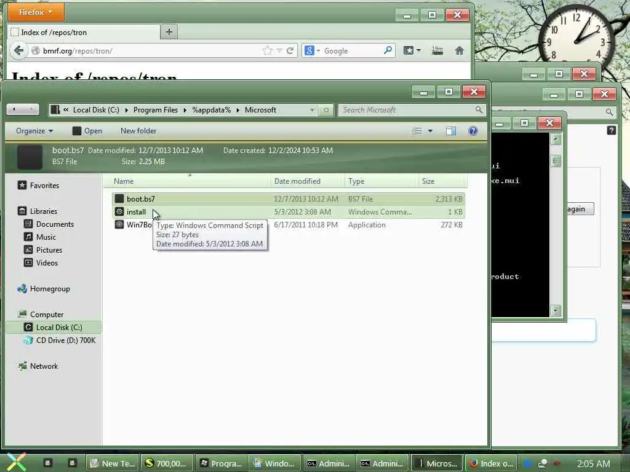Screen dimensions: 630x472
Task: Go back in Firefox with the back arrow
Action: click(x=18, y=50)
